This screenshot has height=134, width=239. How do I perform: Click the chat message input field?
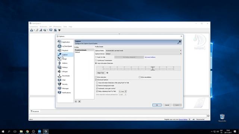pyautogui.click(x=118, y=116)
